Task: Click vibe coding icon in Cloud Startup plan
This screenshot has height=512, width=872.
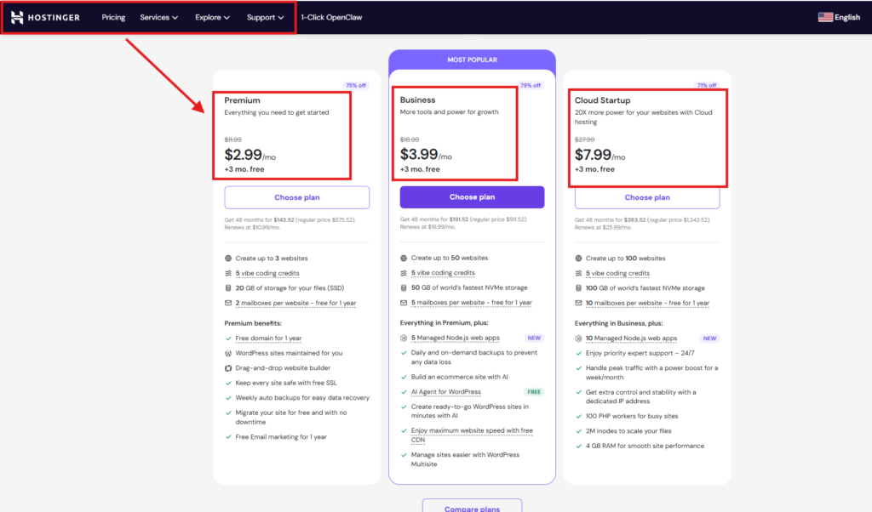Action: point(578,273)
